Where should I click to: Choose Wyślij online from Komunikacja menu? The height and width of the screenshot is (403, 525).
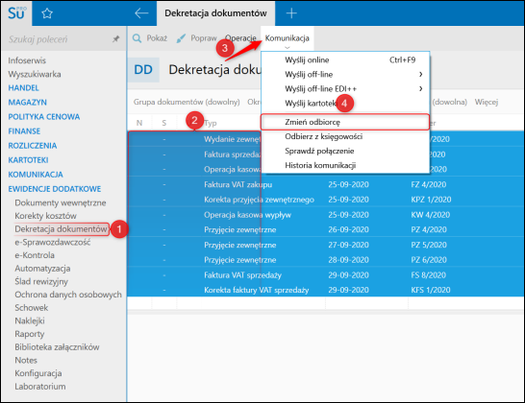(x=345, y=59)
